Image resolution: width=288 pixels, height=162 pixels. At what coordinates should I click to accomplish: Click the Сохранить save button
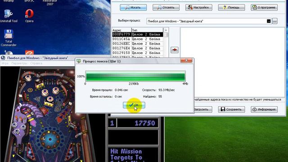pos(231,109)
